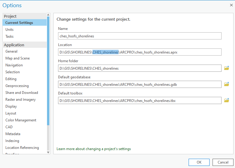Open the Metadata options page
Screen dimensions: 235x168
pos(13,134)
